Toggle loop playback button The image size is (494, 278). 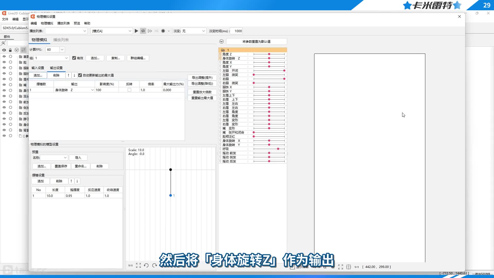click(143, 31)
